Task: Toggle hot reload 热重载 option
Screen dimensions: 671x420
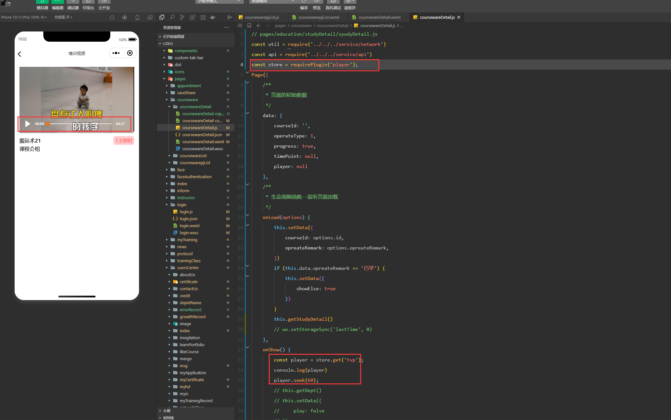Action: (x=63, y=17)
